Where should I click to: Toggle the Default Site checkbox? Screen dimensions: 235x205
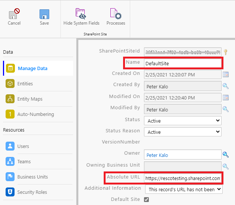(147, 200)
